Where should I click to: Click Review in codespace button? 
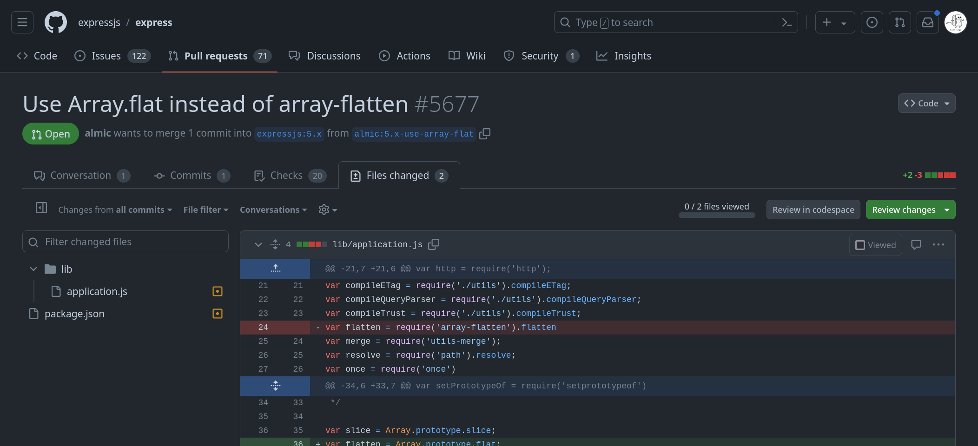pos(813,210)
